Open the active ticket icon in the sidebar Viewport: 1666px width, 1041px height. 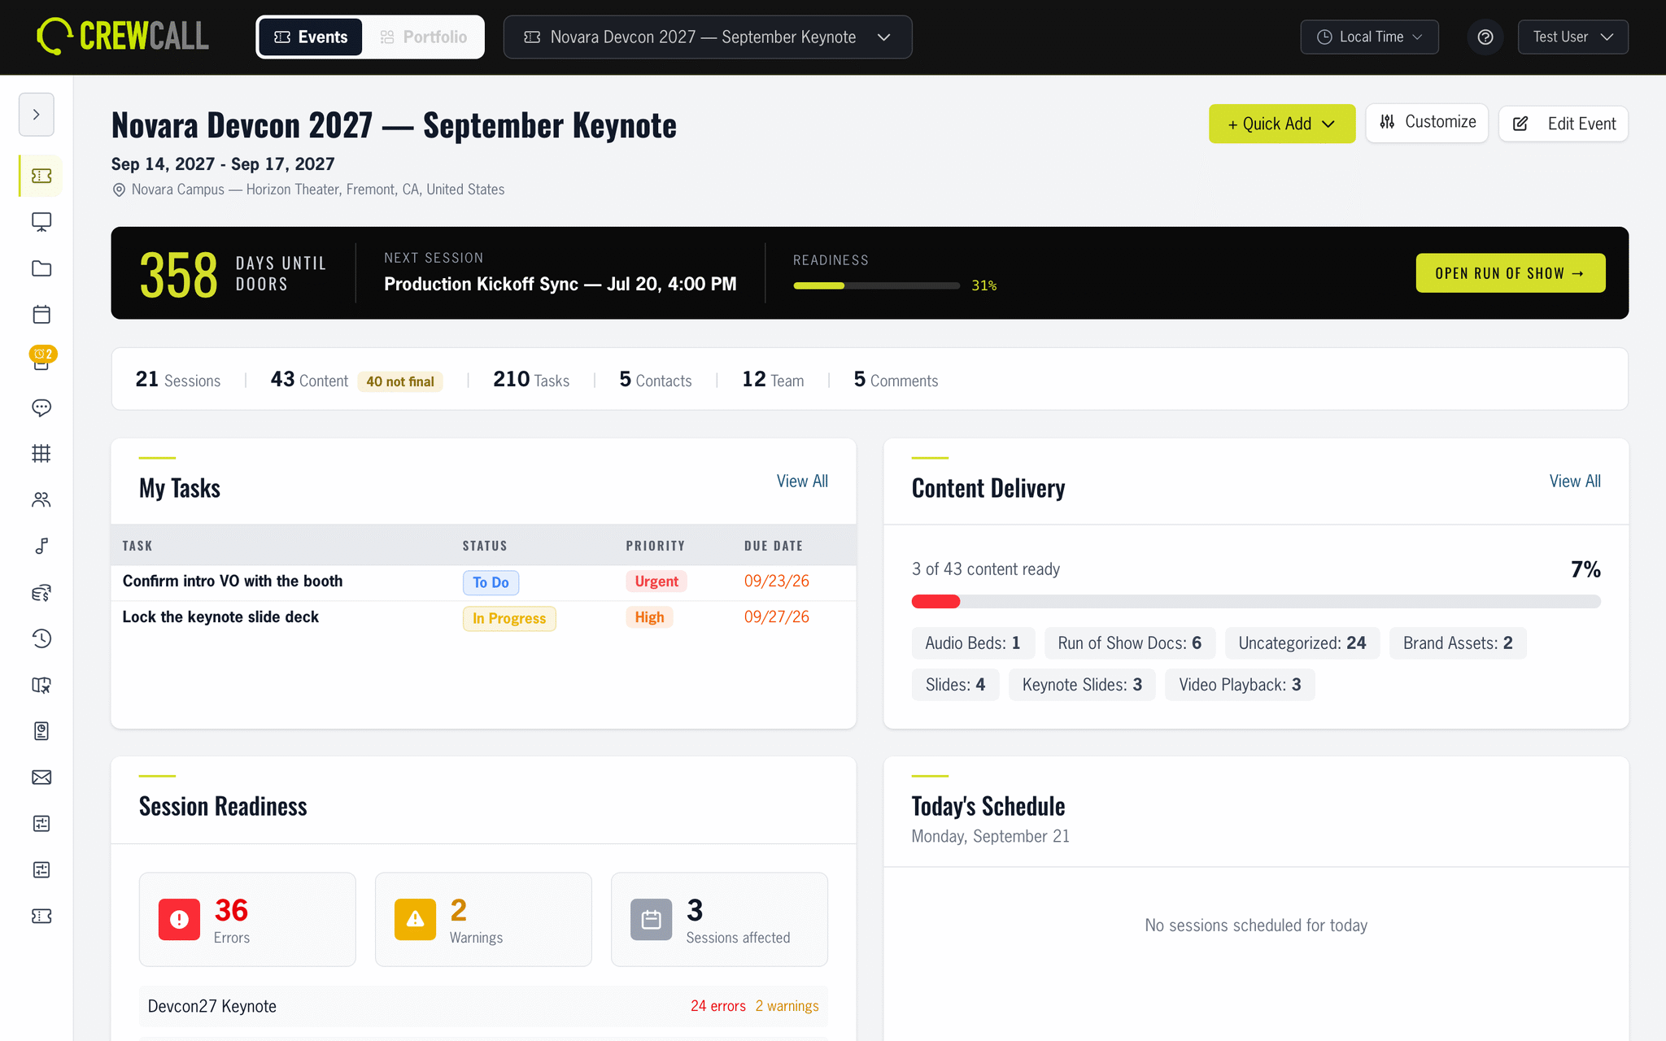tap(41, 176)
